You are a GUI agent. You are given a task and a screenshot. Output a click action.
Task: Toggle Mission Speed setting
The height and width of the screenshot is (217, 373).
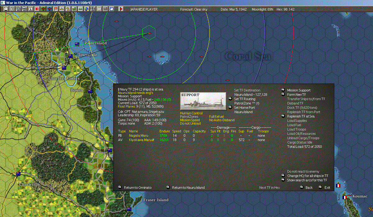[x=190, y=120]
